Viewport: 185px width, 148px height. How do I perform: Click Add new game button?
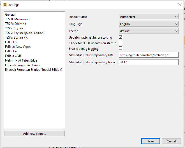34,133
